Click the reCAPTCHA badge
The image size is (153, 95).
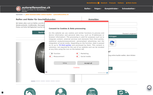tap(112, 43)
